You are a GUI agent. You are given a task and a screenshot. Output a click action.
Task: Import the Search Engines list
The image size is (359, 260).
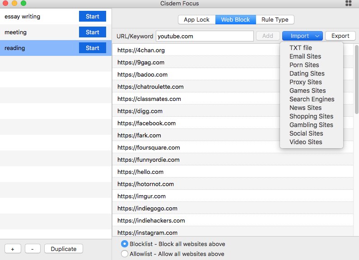click(312, 99)
